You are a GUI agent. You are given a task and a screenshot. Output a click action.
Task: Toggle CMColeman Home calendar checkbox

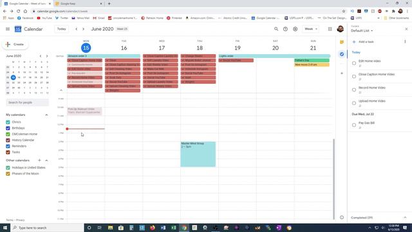8,134
